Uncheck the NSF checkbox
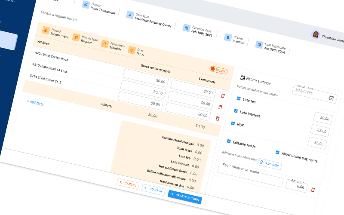344x215 pixels. pos(233,123)
